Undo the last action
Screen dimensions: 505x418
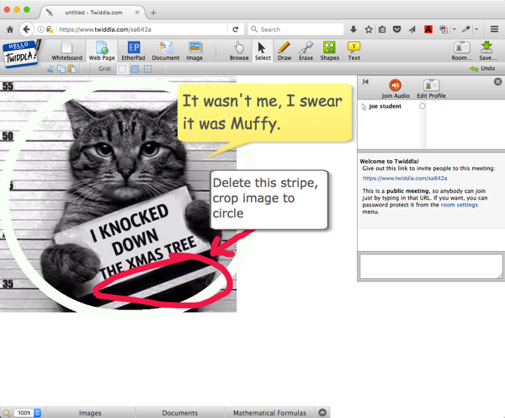point(482,68)
